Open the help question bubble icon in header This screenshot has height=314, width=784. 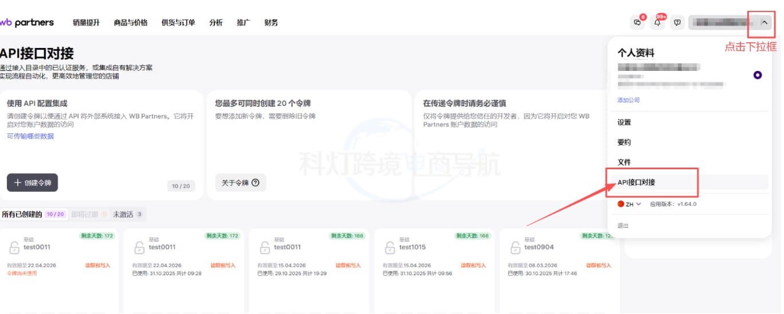pos(677,23)
